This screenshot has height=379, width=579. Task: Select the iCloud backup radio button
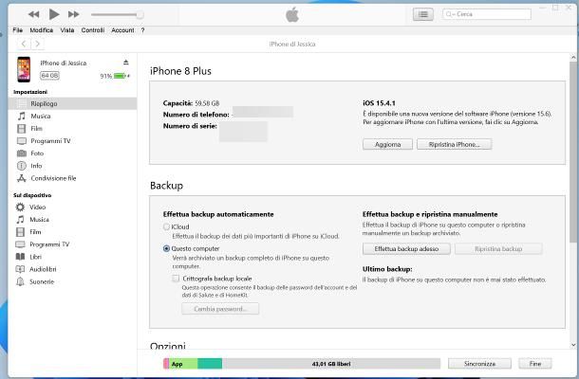tap(166, 226)
